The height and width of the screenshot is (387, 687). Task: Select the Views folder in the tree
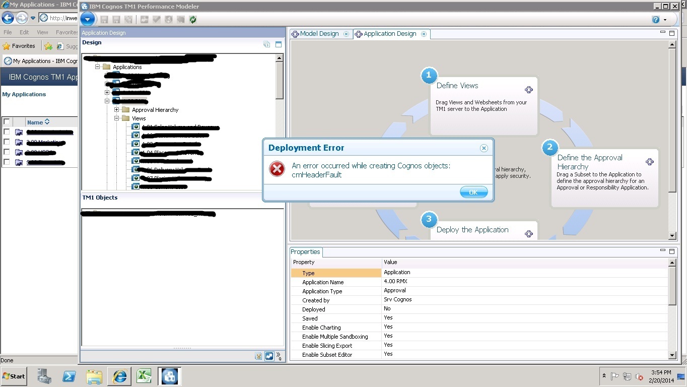click(139, 118)
